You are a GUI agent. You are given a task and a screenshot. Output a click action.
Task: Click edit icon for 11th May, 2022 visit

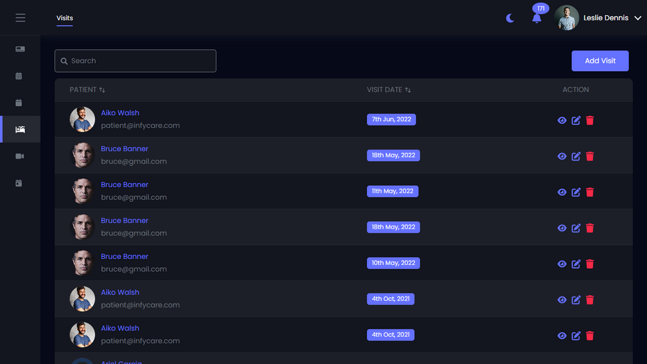click(576, 192)
